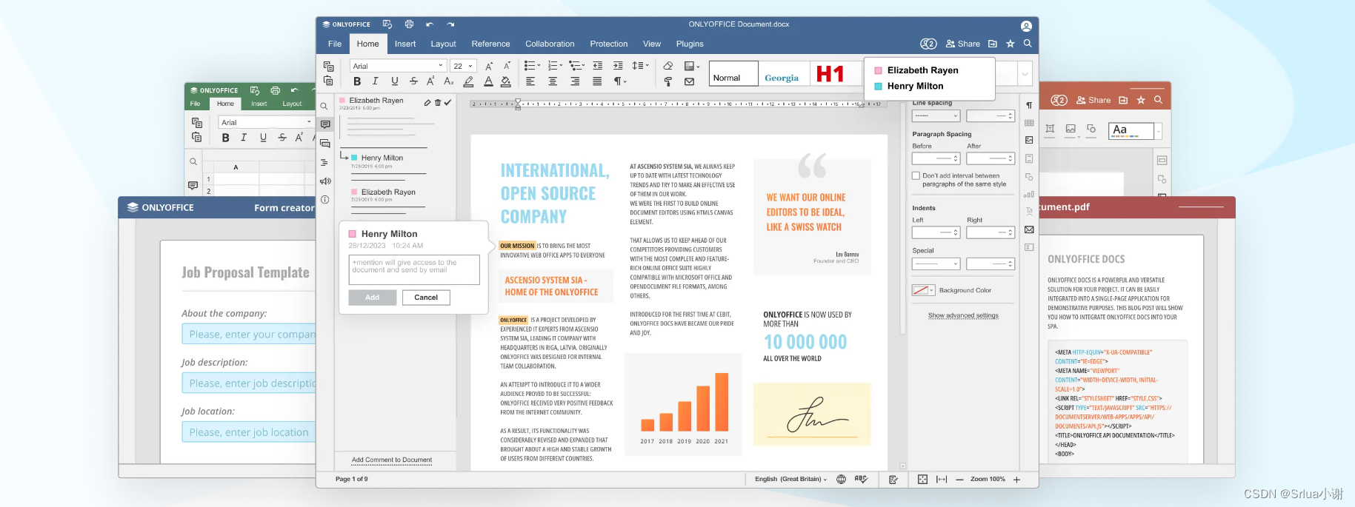Click the increment font size icon
Viewport: 1355px width, 507px height.
(x=489, y=66)
